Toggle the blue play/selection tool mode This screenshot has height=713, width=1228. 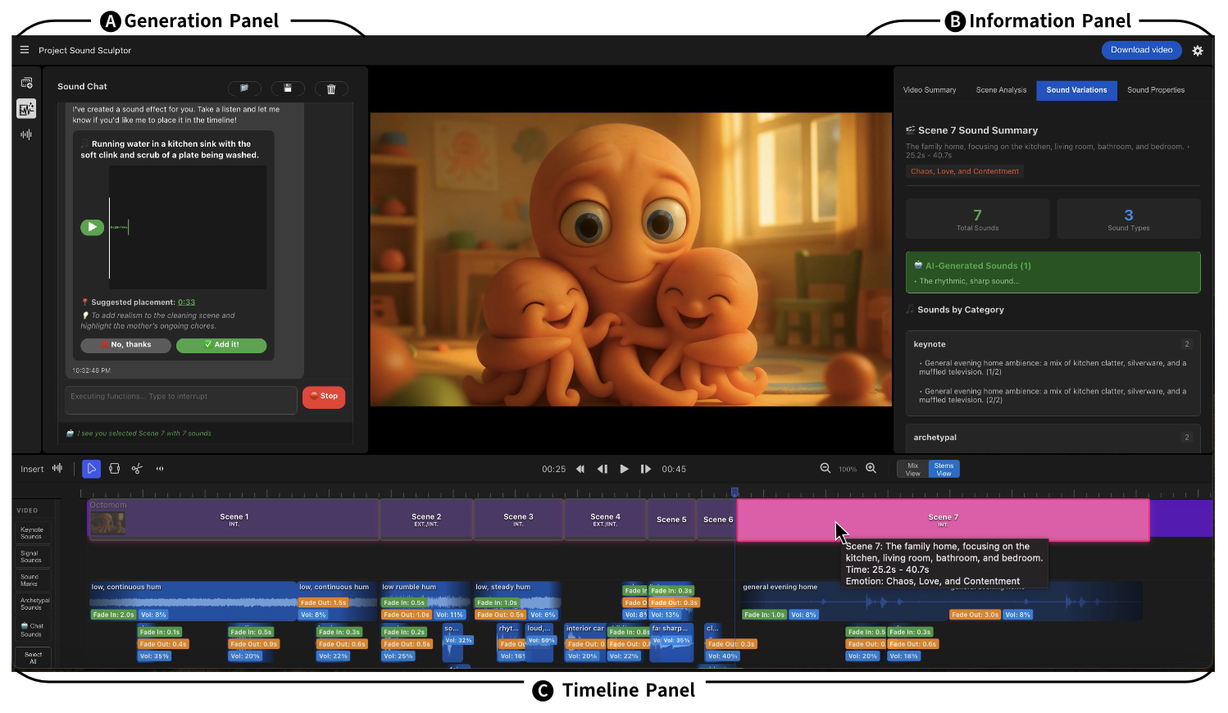(x=92, y=468)
